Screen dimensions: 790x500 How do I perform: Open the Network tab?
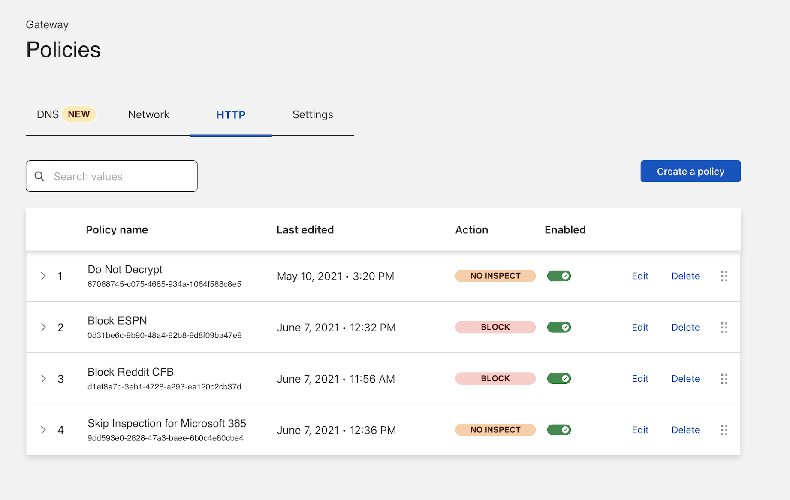pyautogui.click(x=148, y=115)
